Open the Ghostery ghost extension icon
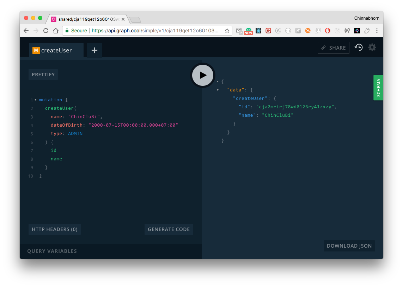This screenshot has height=287, width=403. tap(367, 31)
